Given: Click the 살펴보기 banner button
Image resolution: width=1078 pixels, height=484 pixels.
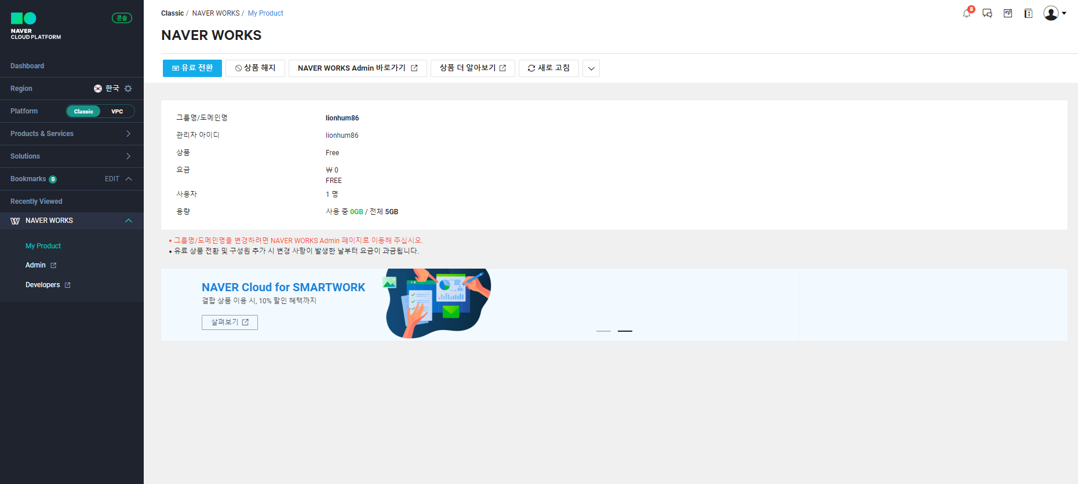Looking at the screenshot, I should pyautogui.click(x=230, y=322).
